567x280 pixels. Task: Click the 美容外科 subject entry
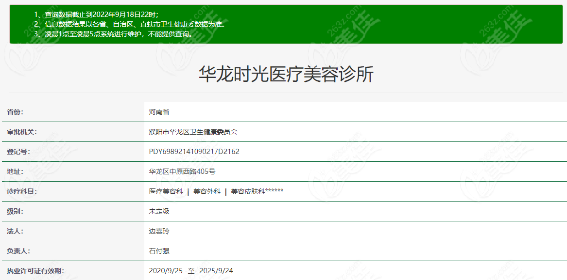[206, 191]
